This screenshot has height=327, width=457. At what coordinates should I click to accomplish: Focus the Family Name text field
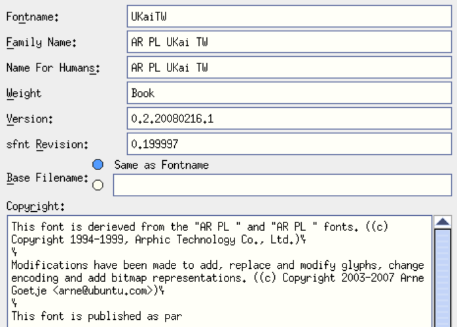[289, 43]
